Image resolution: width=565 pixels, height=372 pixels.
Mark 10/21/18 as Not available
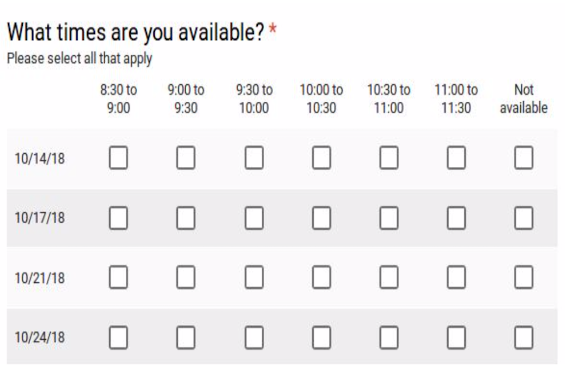pos(524,277)
